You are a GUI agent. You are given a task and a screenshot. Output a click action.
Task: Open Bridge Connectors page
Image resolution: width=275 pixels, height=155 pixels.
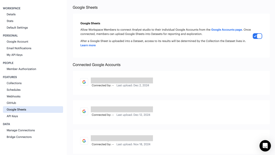(x=19, y=137)
